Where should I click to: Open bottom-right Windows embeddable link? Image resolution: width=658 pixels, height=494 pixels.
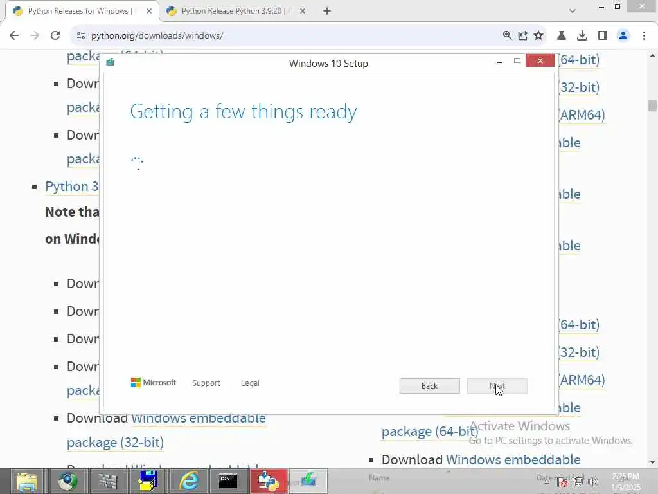(x=513, y=459)
